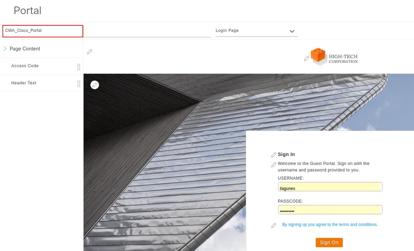Click the High-Tech Corporation logo
This screenshot has width=414, height=251.
pos(334,57)
